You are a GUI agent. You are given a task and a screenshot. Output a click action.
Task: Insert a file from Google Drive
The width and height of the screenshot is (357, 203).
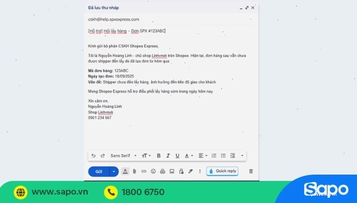[162, 171]
